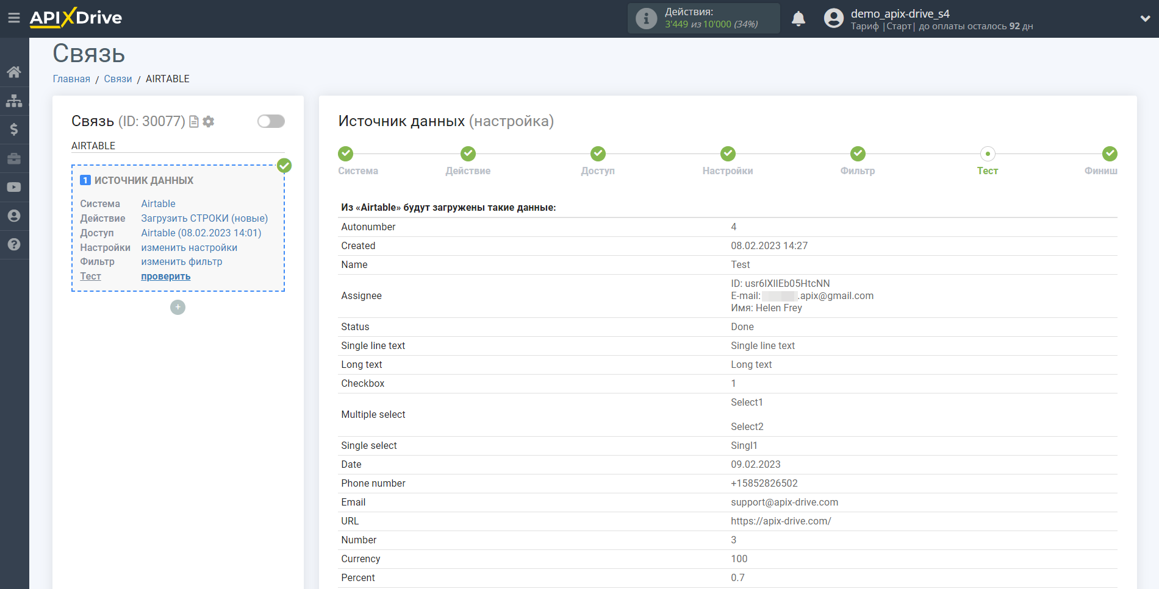This screenshot has height=589, width=1159.
Task: Click the Airtable system link
Action: [x=158, y=203]
